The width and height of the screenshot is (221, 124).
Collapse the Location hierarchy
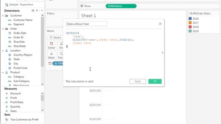pos(3,51)
